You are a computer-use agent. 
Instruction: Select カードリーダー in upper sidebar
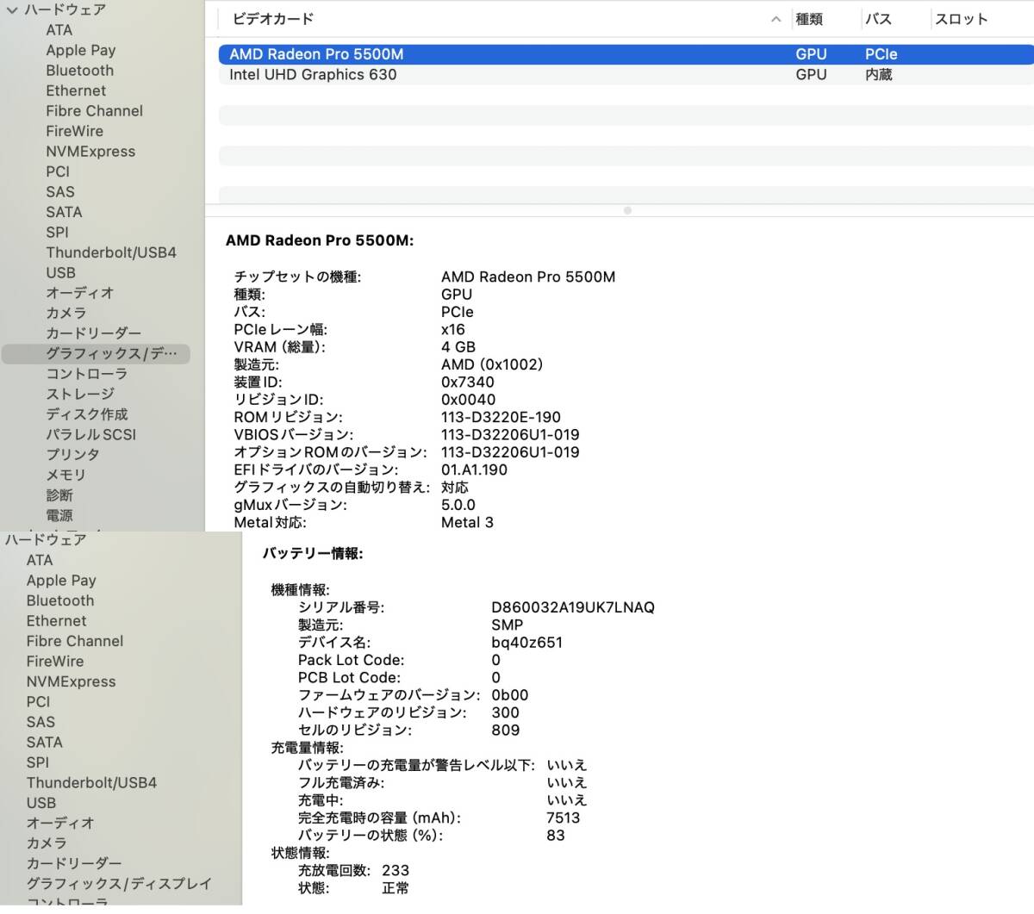pos(94,333)
